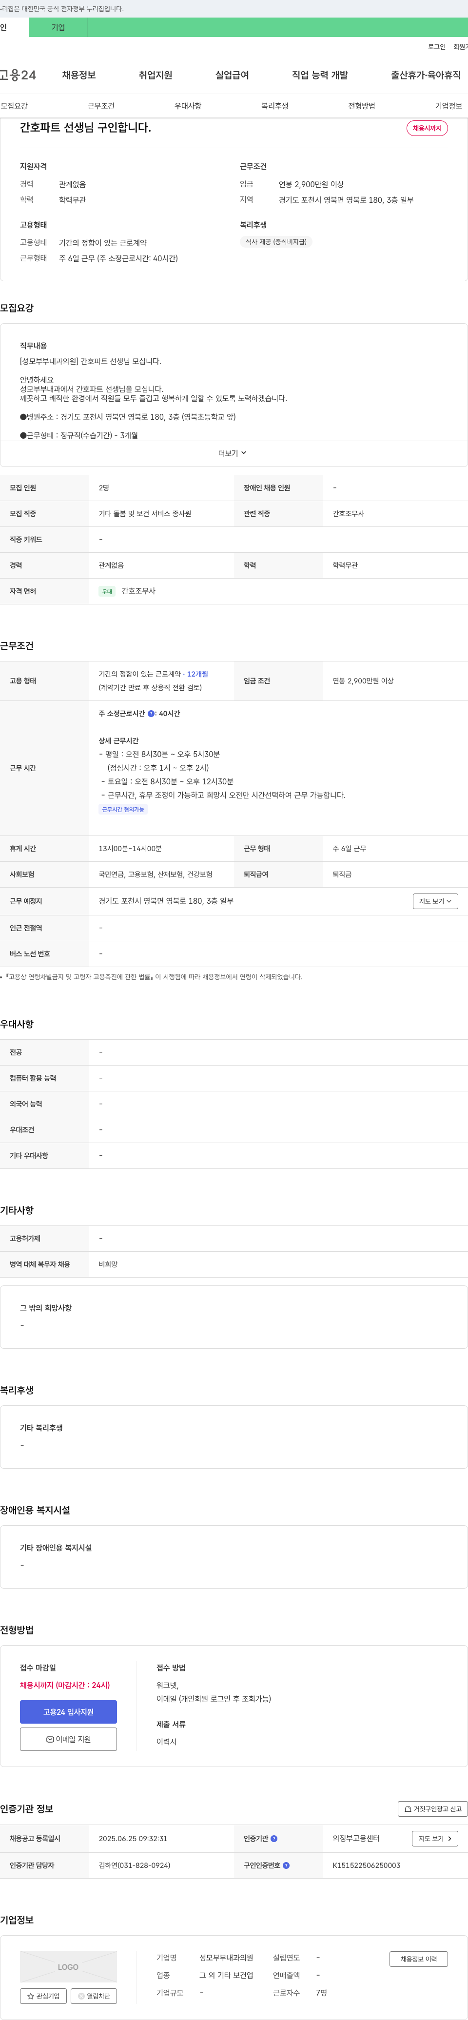Image resolution: width=468 pixels, height=2020 pixels.
Task: Apply by email using 이메일 지원
Action: point(68,1738)
